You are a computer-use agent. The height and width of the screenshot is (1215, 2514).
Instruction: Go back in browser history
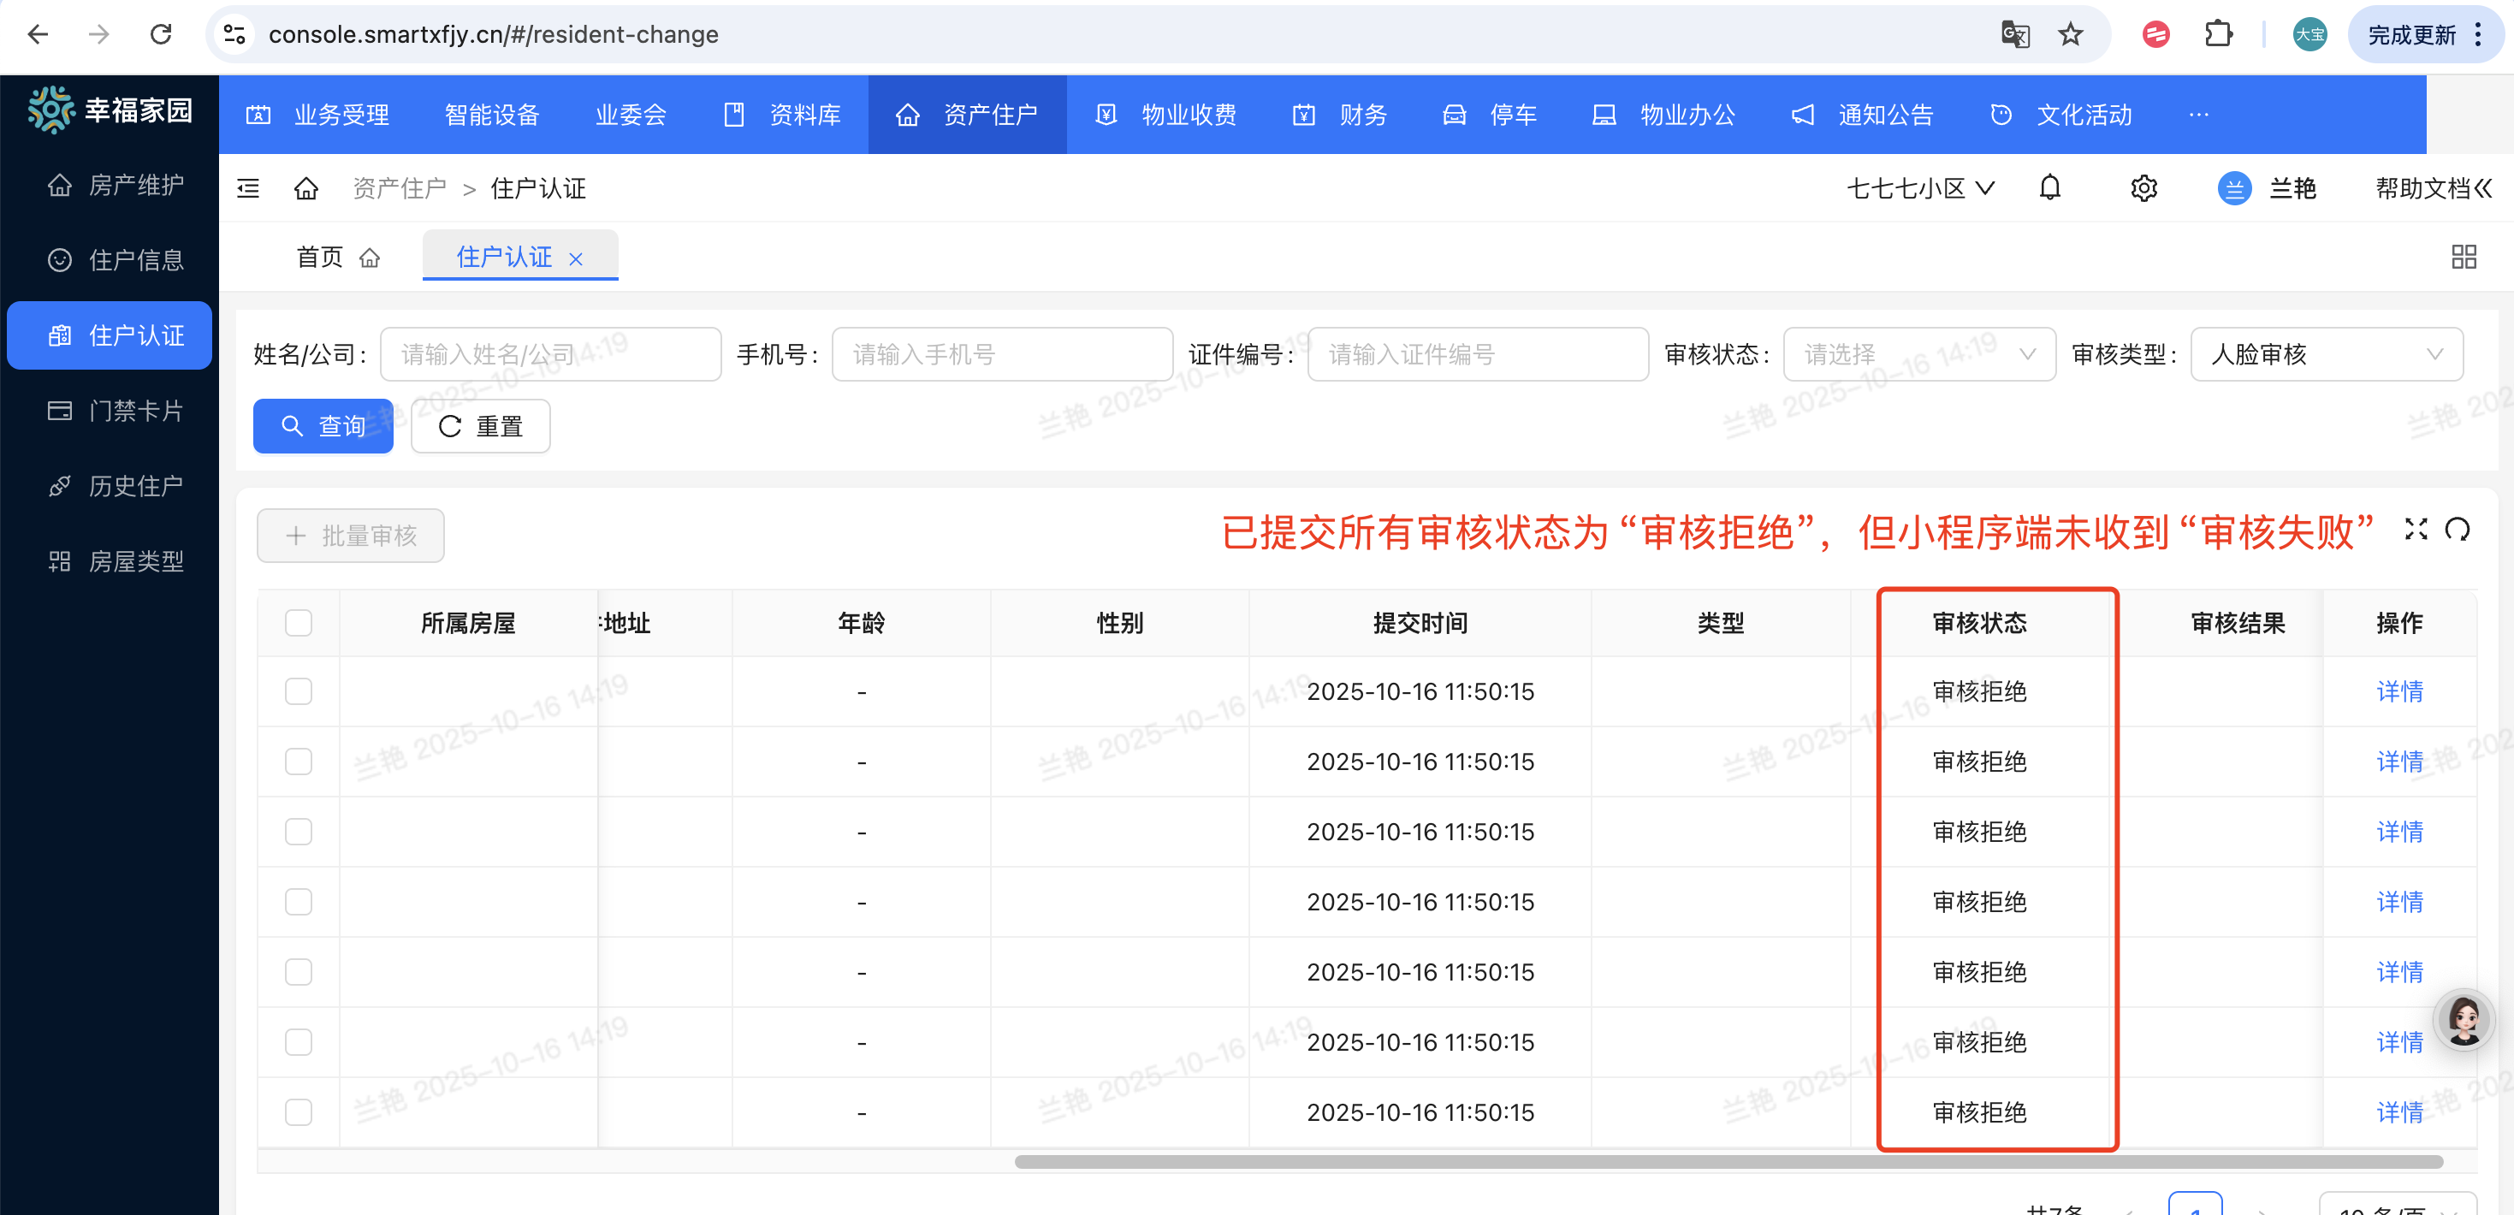point(37,35)
